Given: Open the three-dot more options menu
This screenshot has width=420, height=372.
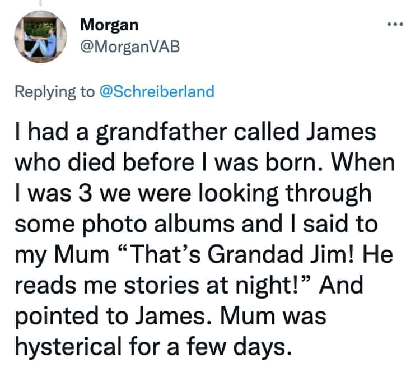Looking at the screenshot, I should (x=395, y=26).
